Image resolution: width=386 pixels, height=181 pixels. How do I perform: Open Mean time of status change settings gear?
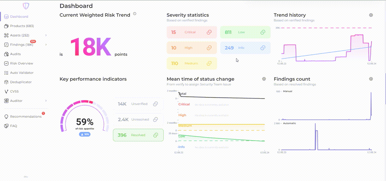point(264,79)
